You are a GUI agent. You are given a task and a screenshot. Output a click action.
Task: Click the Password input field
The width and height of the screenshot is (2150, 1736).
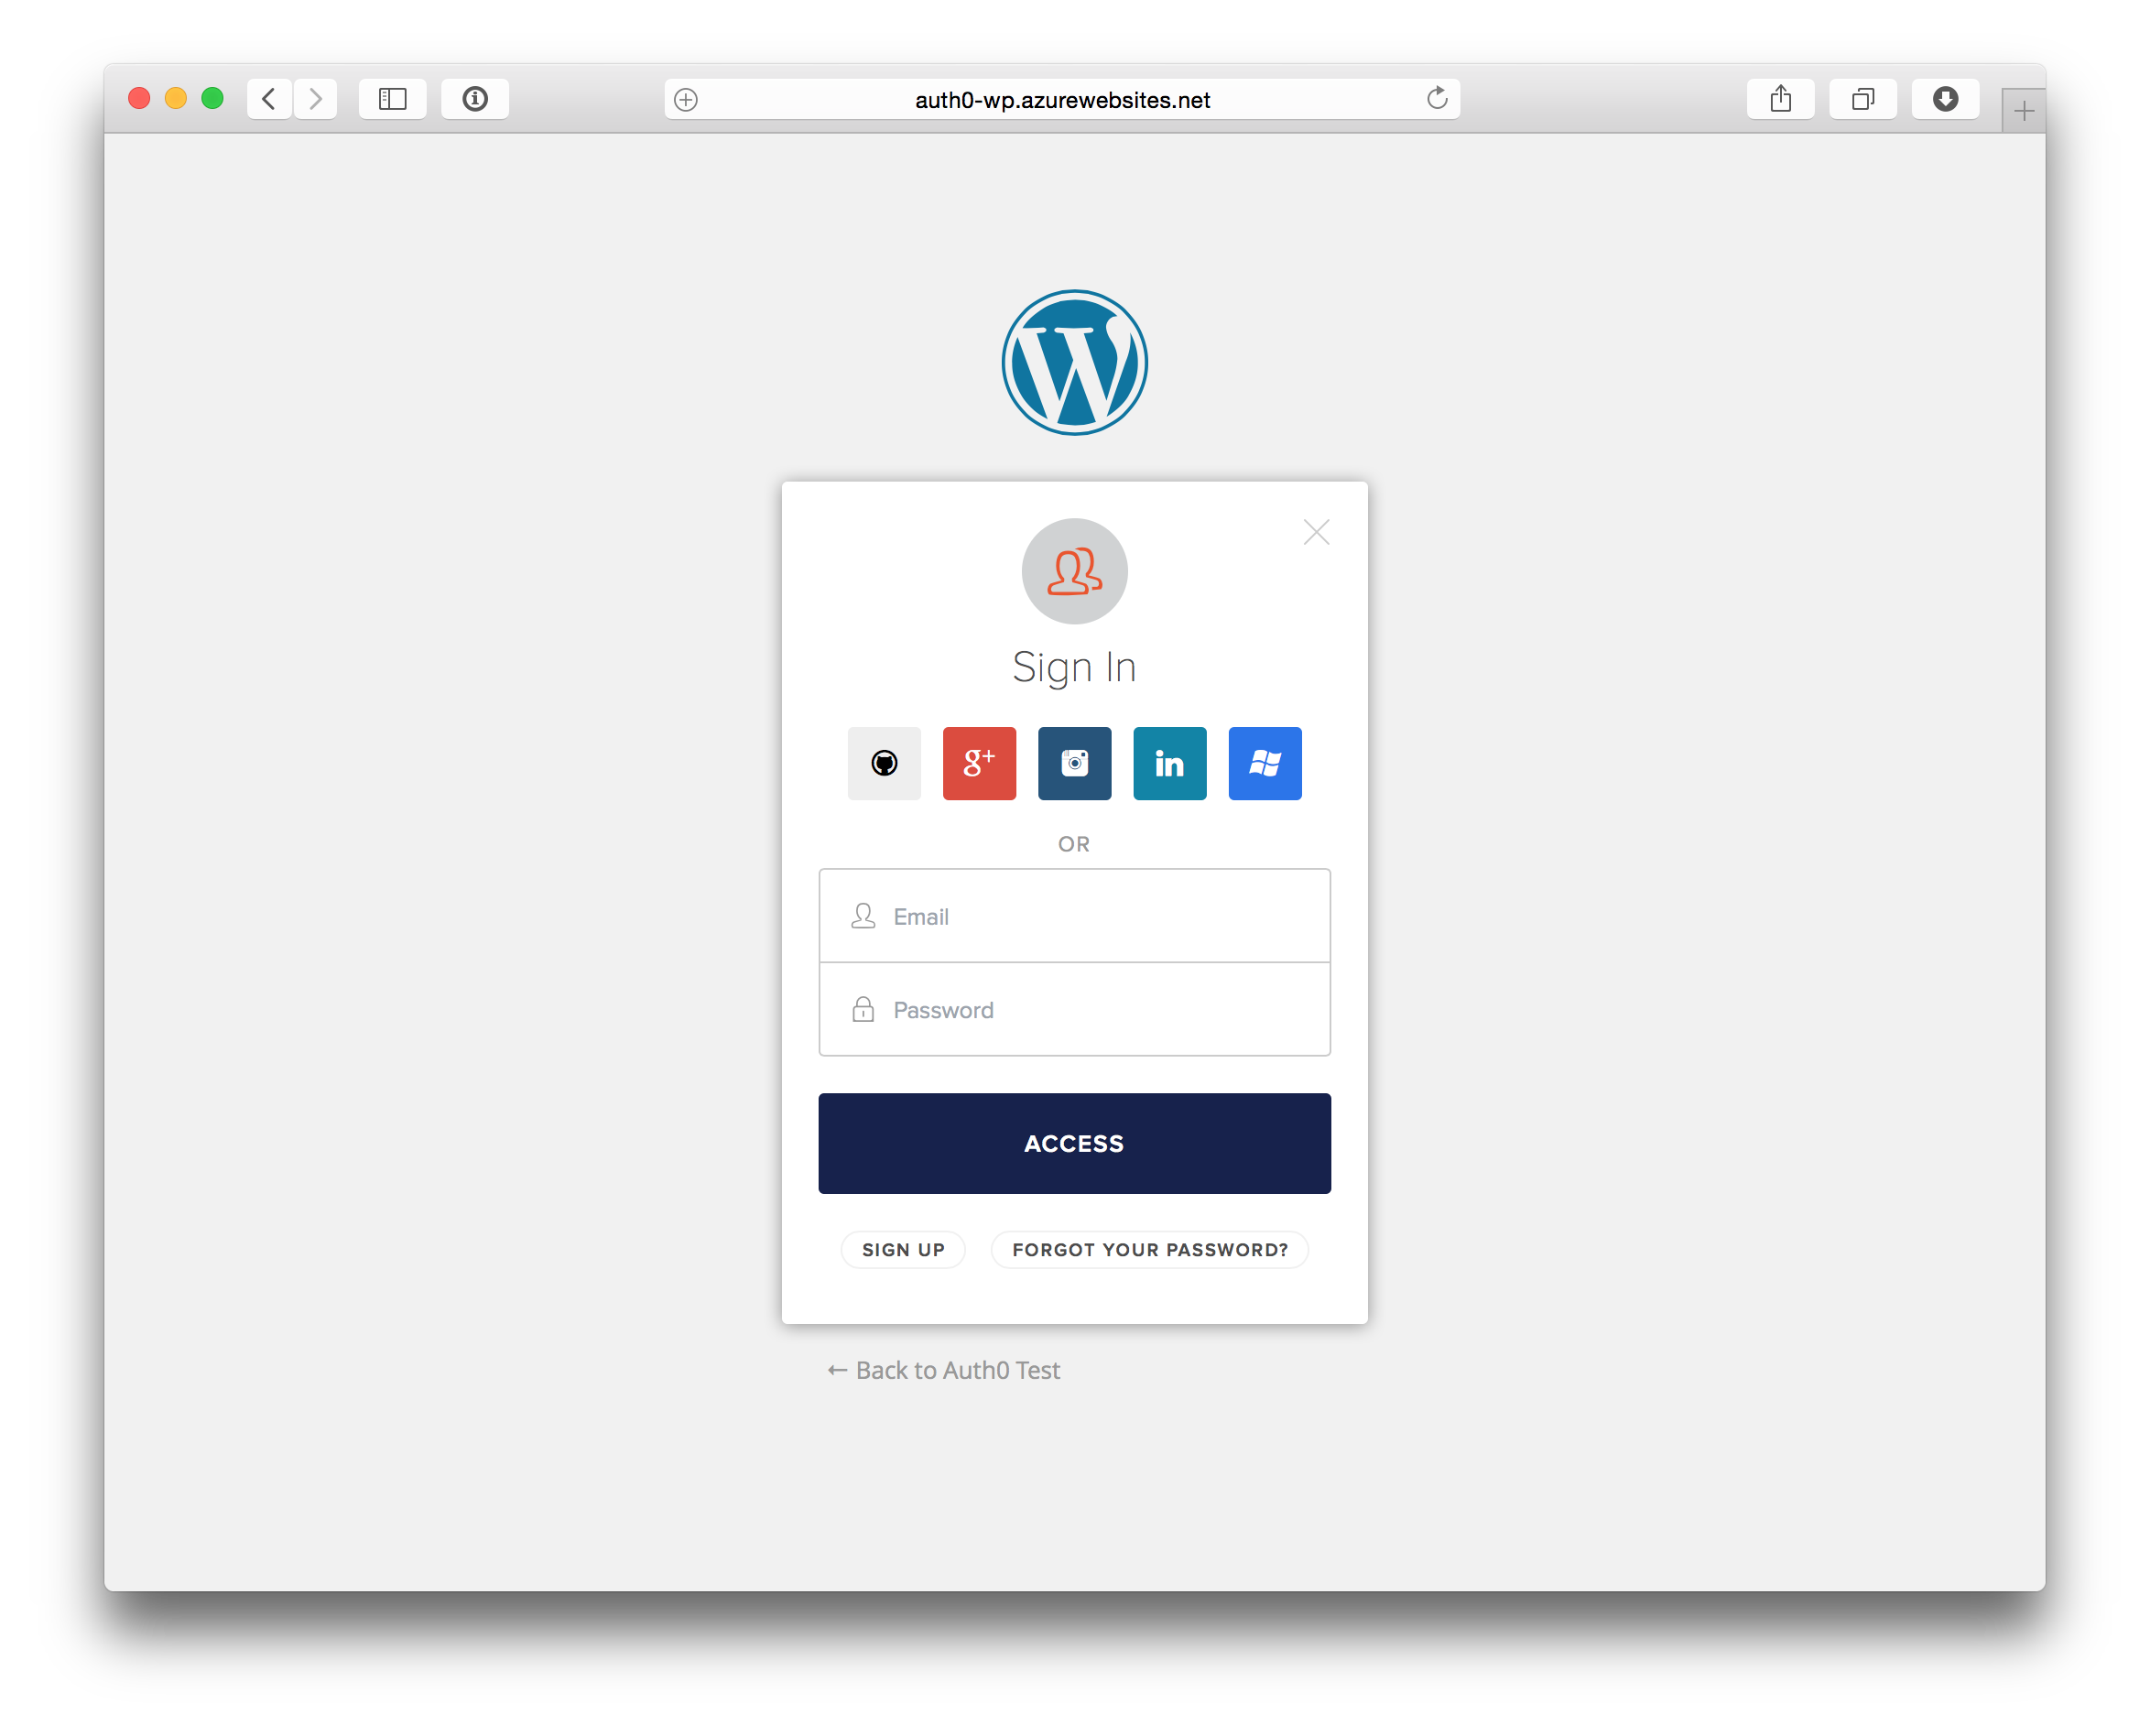1075,1010
